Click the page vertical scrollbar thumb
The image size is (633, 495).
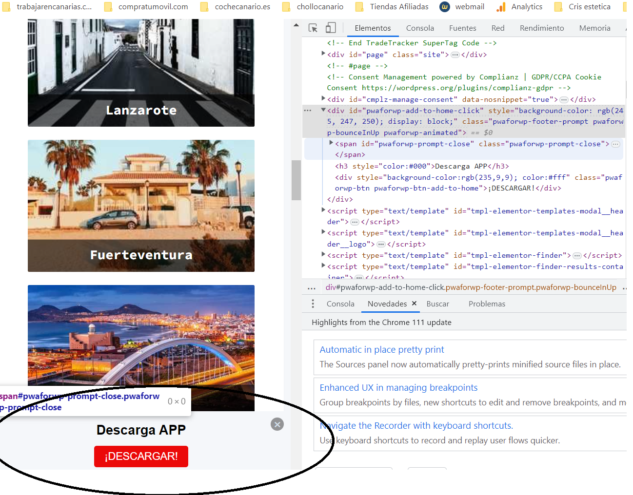[296, 180]
